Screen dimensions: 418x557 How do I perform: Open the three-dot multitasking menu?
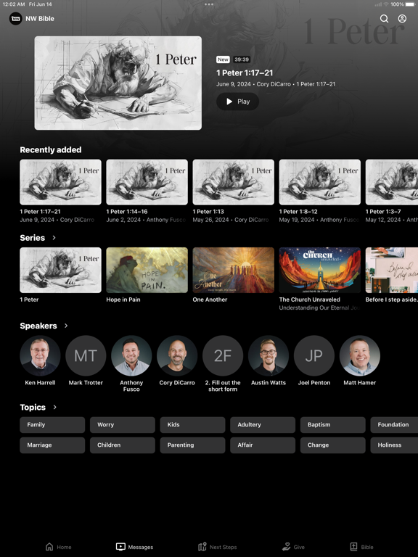click(209, 4)
